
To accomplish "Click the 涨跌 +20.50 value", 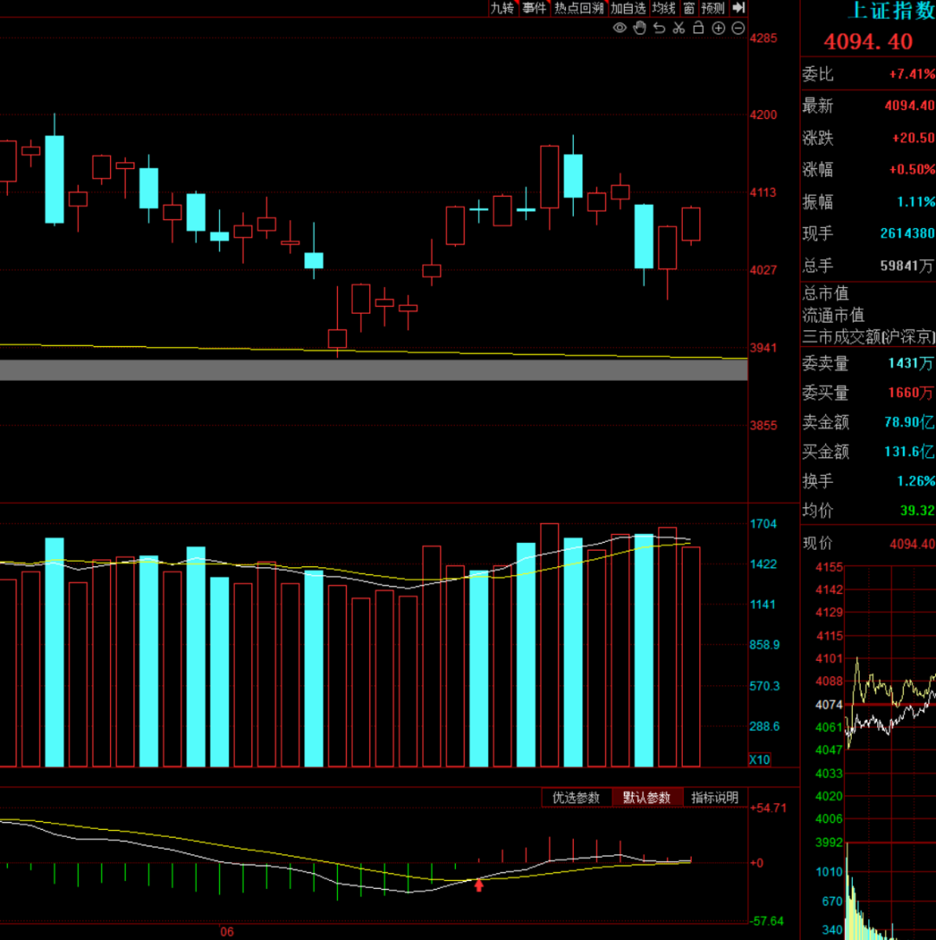I will [913, 138].
